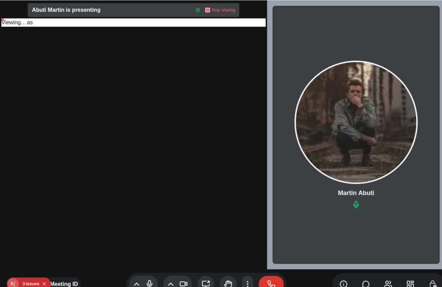This screenshot has height=287, width=442.
Task: Expand audio options chevron beside microphone
Action: point(137,284)
